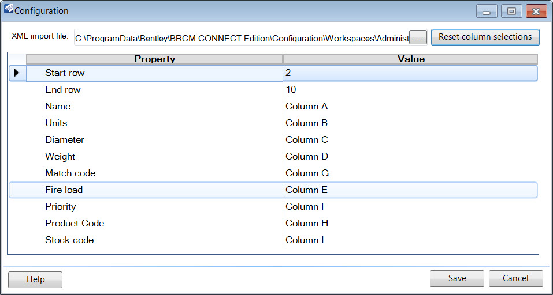553x295 pixels.
Task: Save the configuration
Action: [x=457, y=278]
